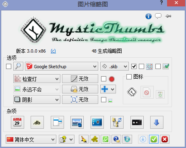Open the .skb extension dropdown
186x148 pixels.
tap(114, 66)
